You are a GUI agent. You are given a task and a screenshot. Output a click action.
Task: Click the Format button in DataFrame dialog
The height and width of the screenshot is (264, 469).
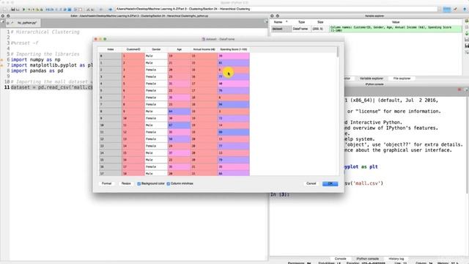(x=106, y=183)
